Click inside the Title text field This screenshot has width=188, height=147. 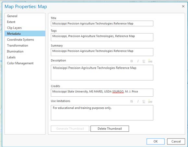tap(102, 23)
